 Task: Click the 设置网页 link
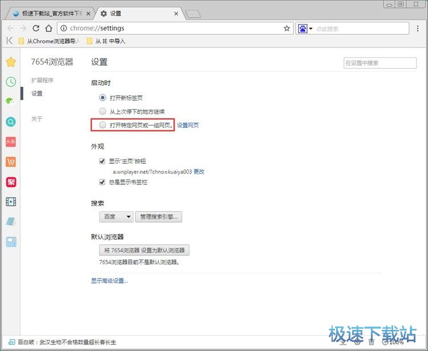tap(188, 126)
